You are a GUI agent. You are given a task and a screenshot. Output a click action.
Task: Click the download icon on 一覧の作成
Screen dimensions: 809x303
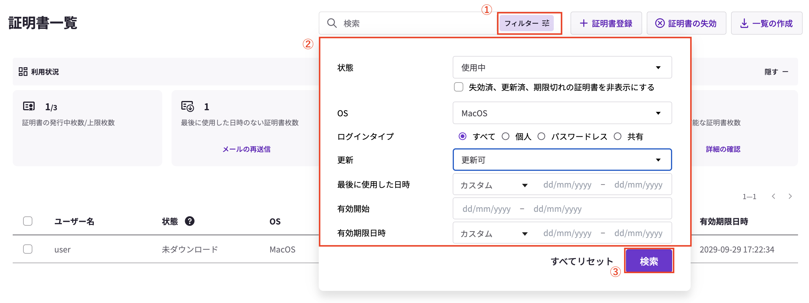(744, 23)
